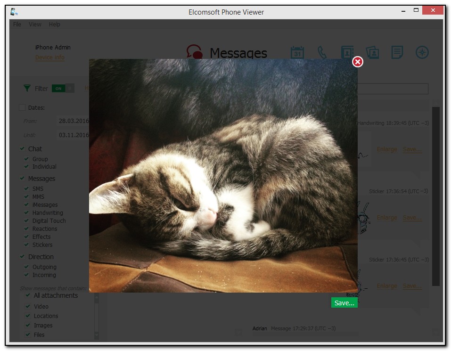This screenshot has width=451, height=351.
Task: Open the Help menu
Action: point(54,24)
